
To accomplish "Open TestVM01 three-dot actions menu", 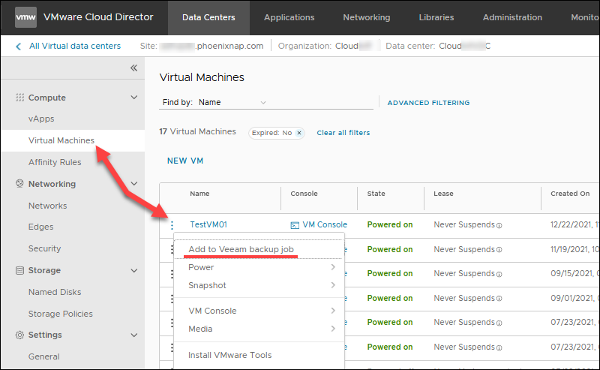I will (172, 225).
